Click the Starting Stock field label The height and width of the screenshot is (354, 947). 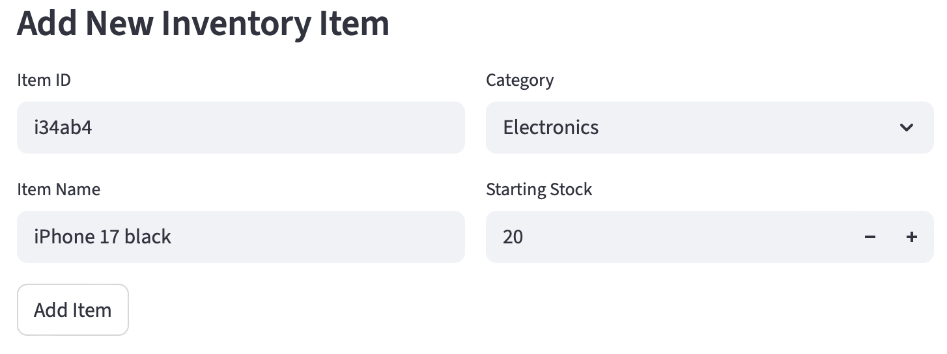click(x=539, y=190)
